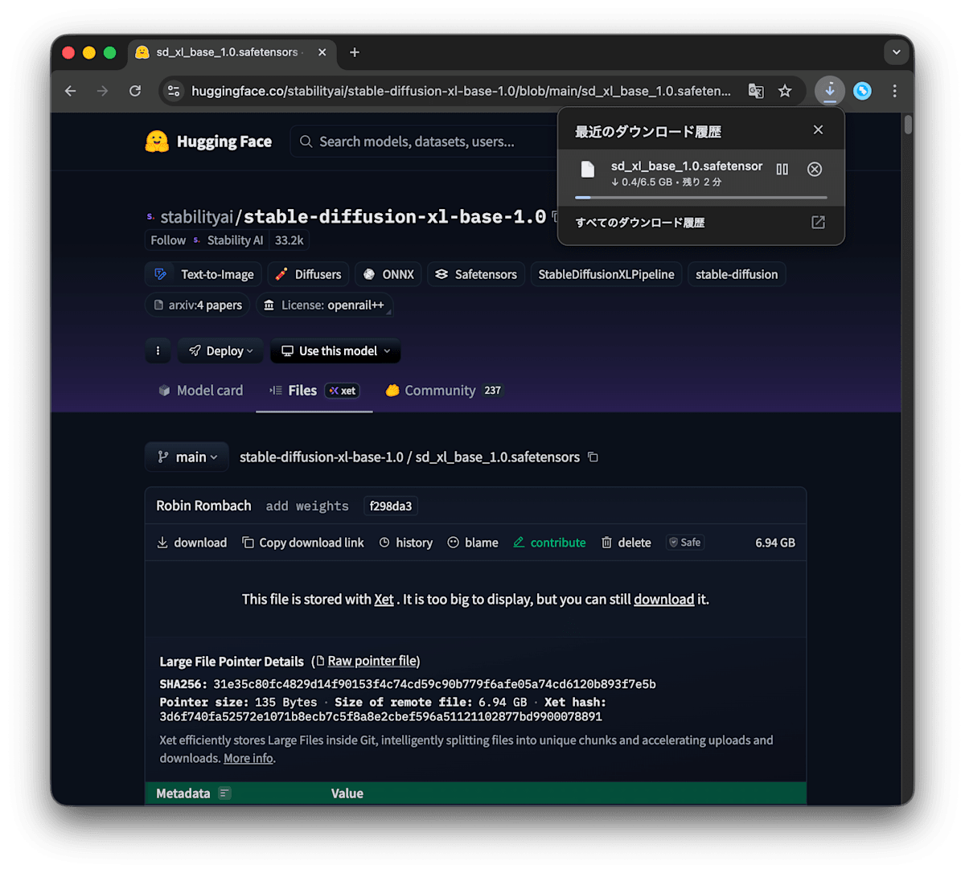965x873 pixels.
Task: Click the Value column header
Action: pyautogui.click(x=347, y=793)
